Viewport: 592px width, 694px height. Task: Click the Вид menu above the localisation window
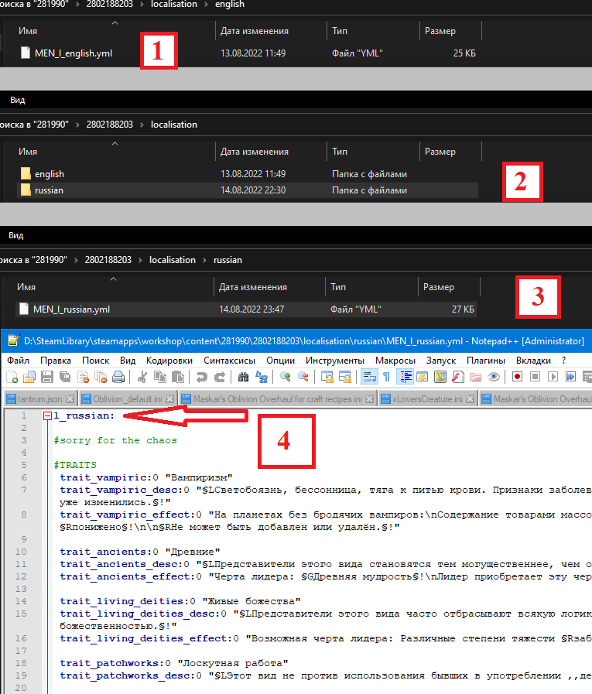(x=18, y=100)
